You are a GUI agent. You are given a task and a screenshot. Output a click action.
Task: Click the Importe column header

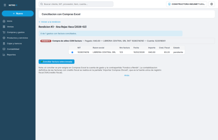[152, 48]
